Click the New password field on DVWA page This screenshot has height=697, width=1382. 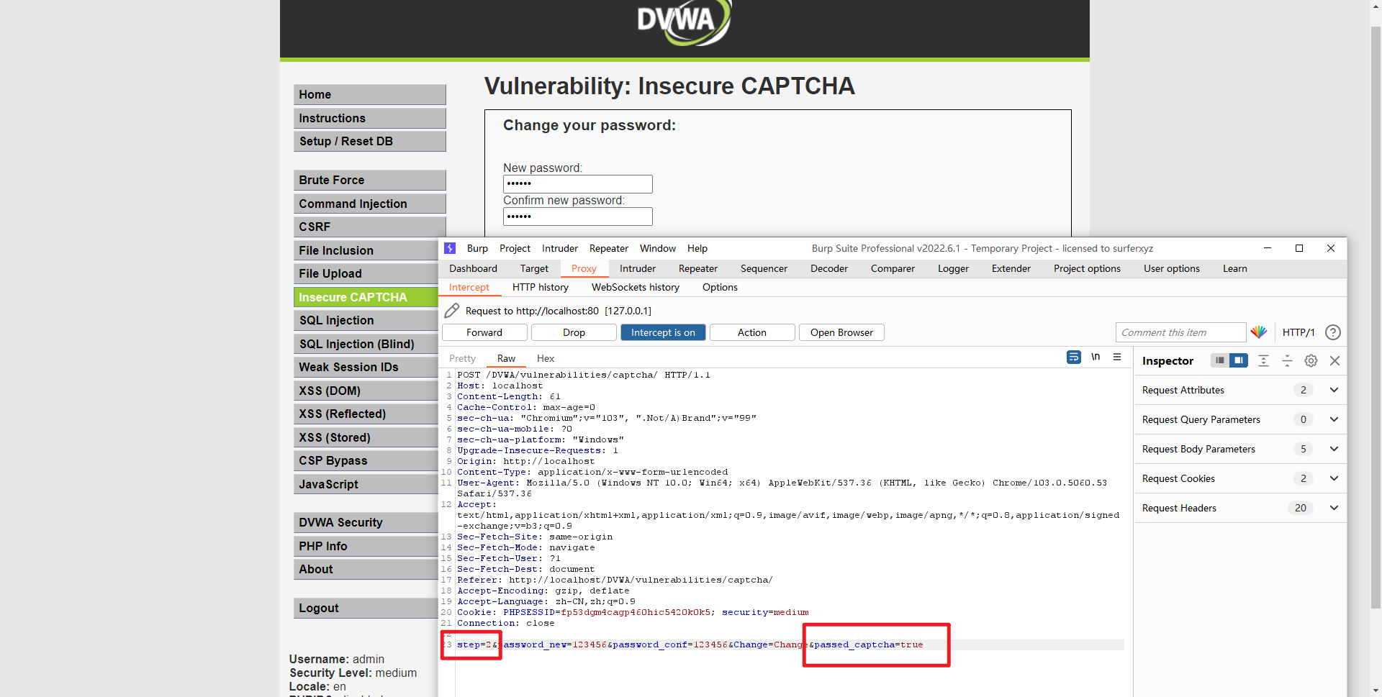click(x=577, y=184)
